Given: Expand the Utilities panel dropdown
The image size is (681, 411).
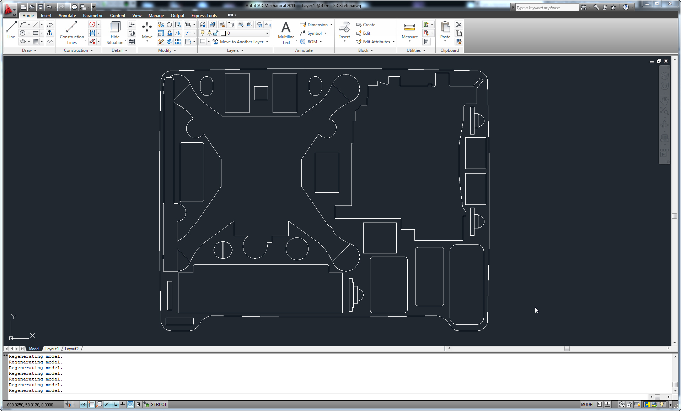Looking at the screenshot, I should pyautogui.click(x=416, y=50).
